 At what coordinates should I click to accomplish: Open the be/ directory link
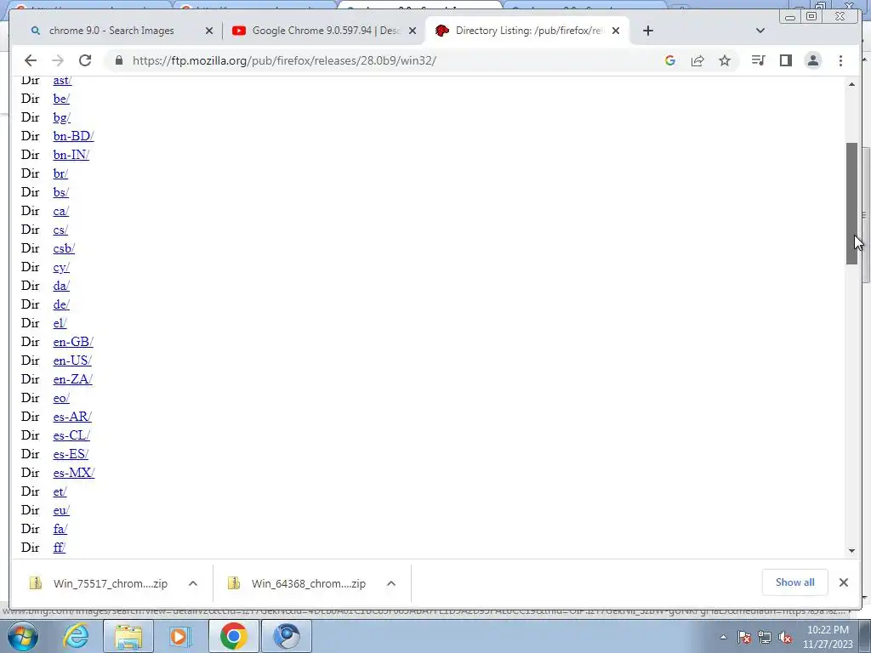click(x=61, y=99)
